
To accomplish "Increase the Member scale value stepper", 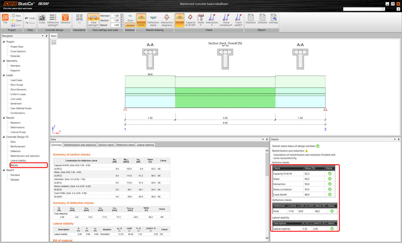I will coord(121,14).
